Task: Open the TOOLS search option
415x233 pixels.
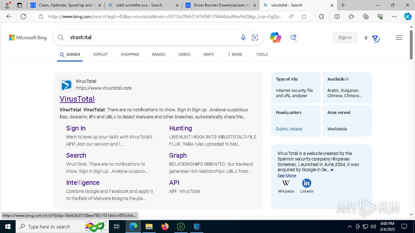Action: (262, 54)
